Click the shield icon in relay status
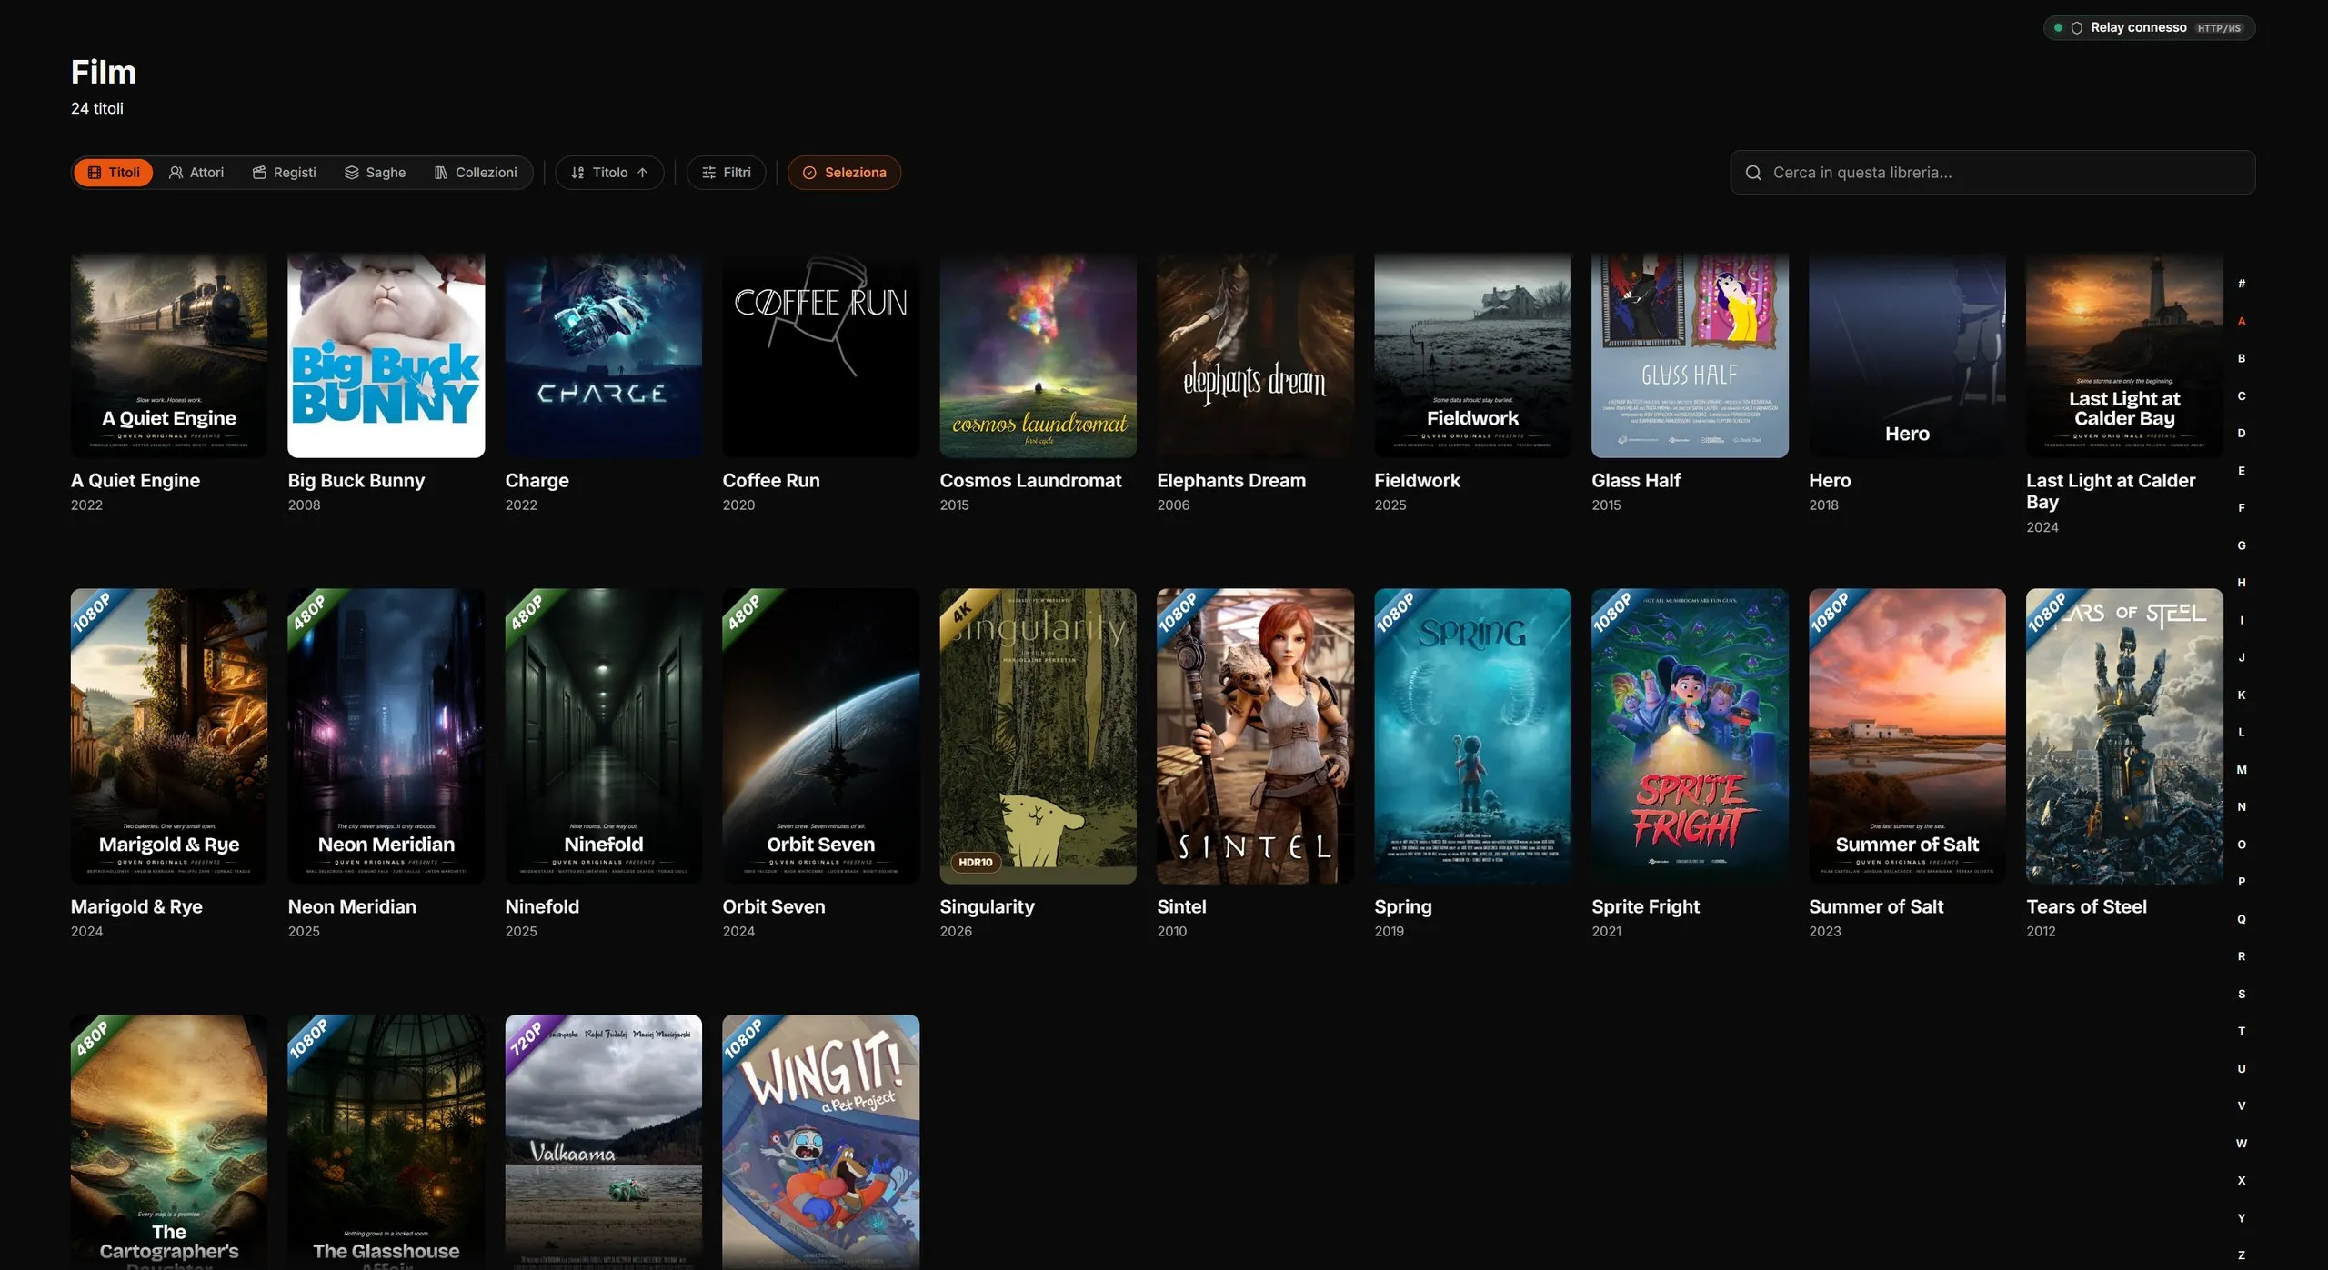The image size is (2328, 1270). tap(2077, 28)
